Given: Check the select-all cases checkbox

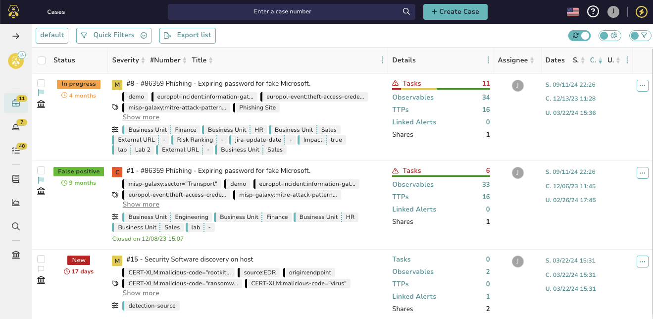Looking at the screenshot, I should click(42, 60).
